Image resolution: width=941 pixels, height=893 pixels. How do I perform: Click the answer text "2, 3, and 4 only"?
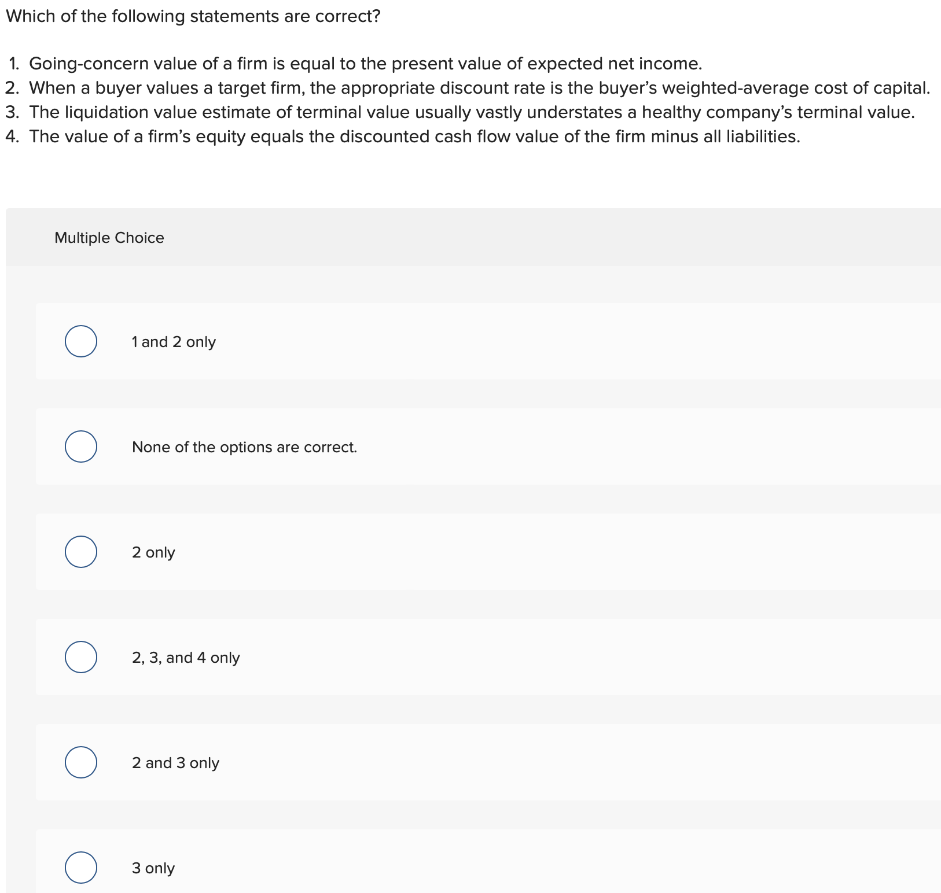[186, 657]
